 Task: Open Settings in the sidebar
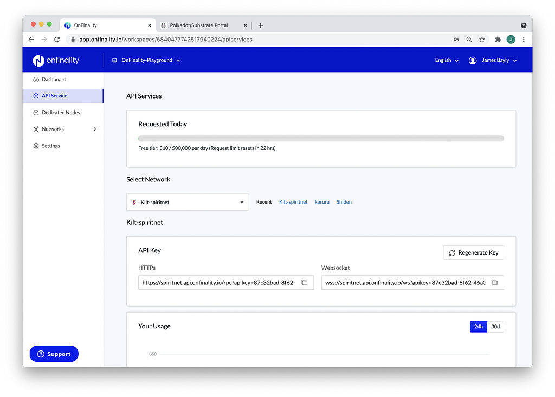point(50,146)
